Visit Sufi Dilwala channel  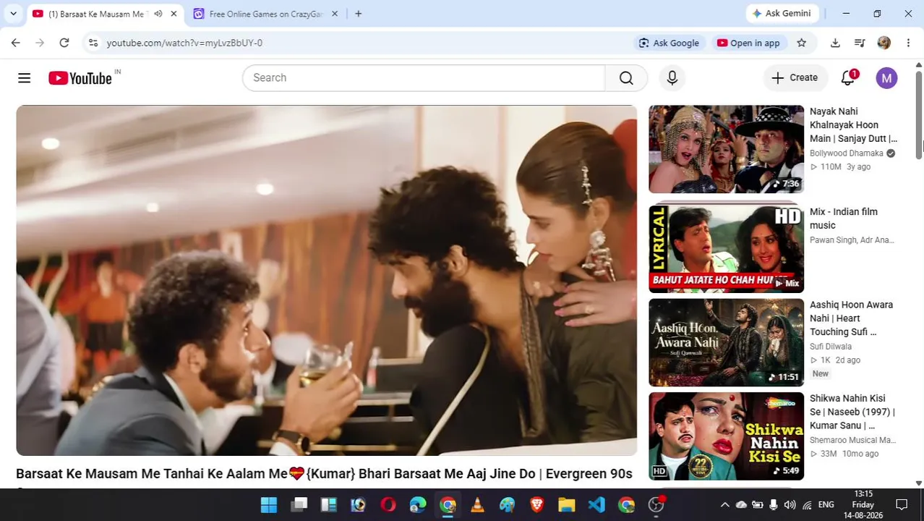[830, 347]
